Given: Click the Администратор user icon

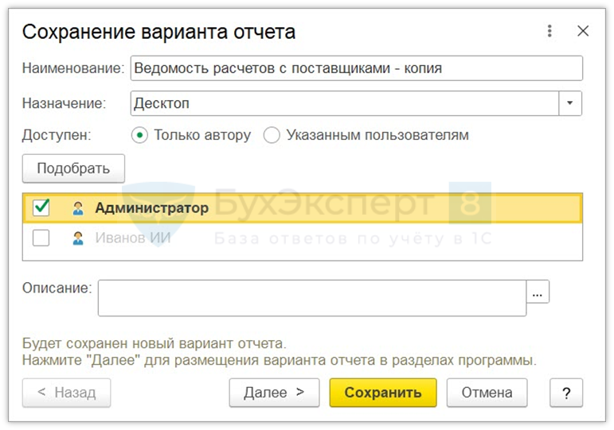Looking at the screenshot, I should click(x=78, y=208).
